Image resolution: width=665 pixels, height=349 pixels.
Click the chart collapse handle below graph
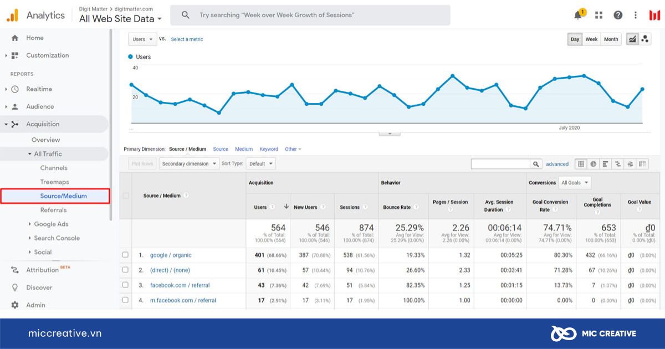(390, 134)
